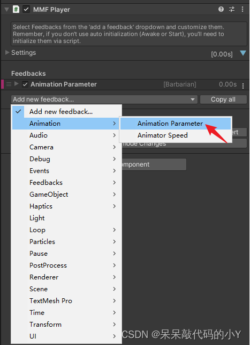250x345 pixels.
Task: Click the MMF Player script icon
Action: (x=16, y=10)
